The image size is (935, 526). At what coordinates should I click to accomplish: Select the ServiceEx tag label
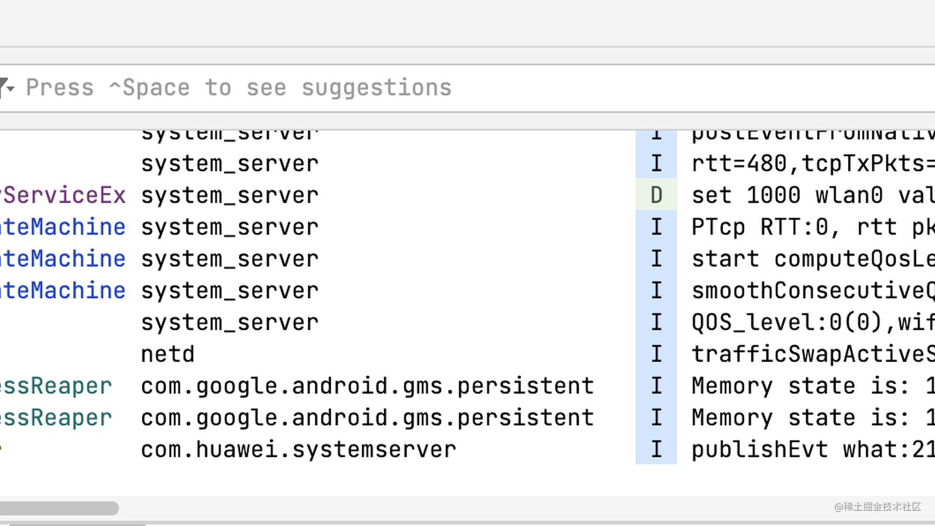(x=62, y=195)
